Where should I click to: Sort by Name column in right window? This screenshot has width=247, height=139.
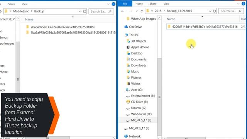coord(171,19)
